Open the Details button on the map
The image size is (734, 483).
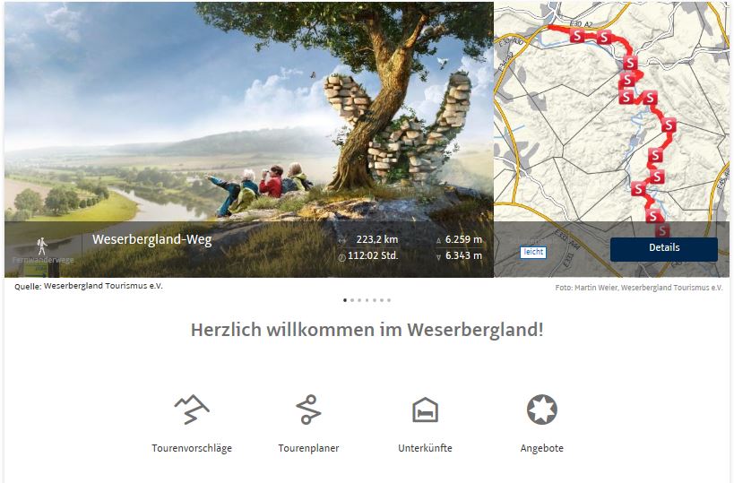664,248
